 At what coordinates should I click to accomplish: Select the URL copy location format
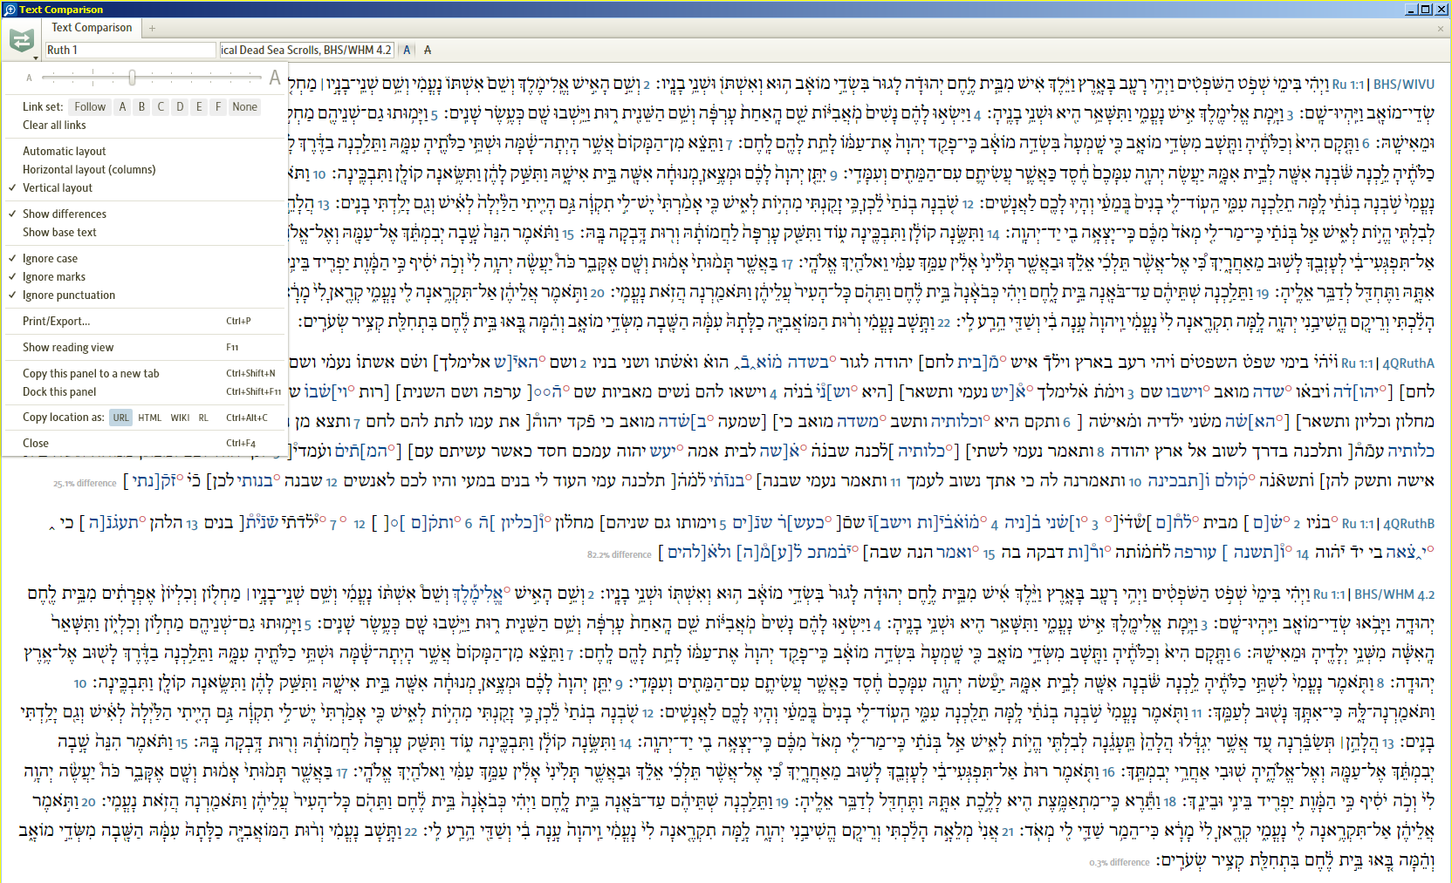click(120, 418)
